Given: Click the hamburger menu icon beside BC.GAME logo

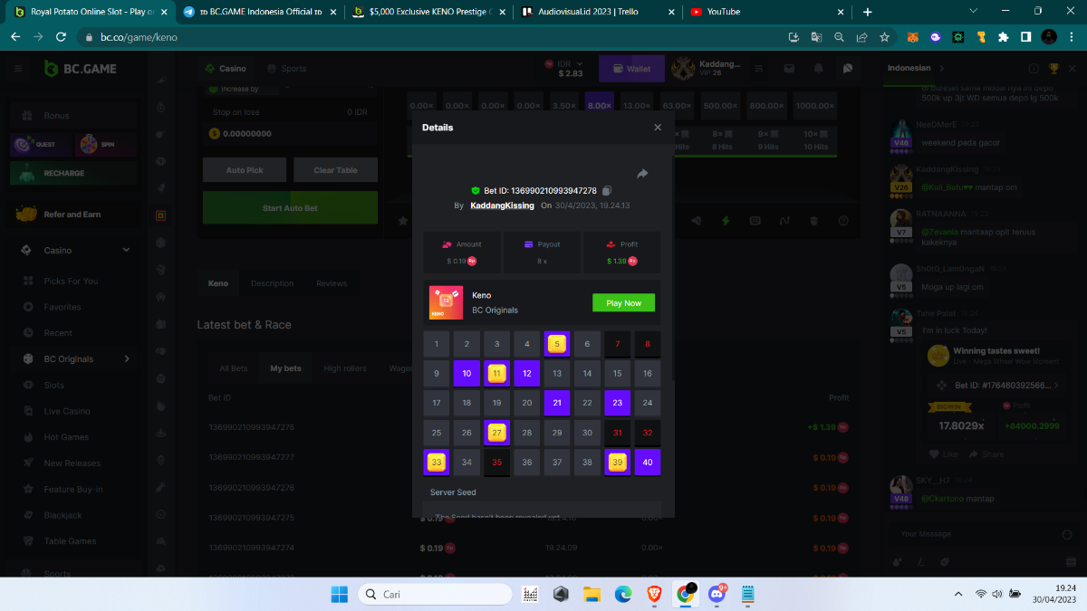Looking at the screenshot, I should pyautogui.click(x=17, y=69).
